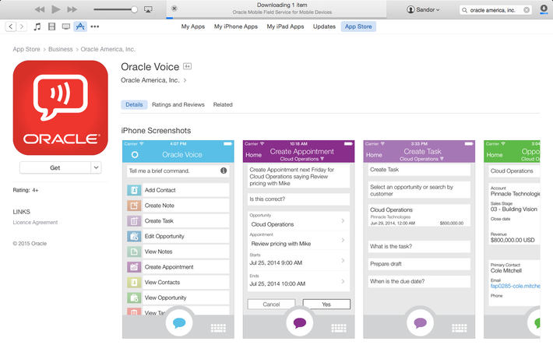Click the iPhone Screenshots heading
553x345 pixels.
point(156,131)
